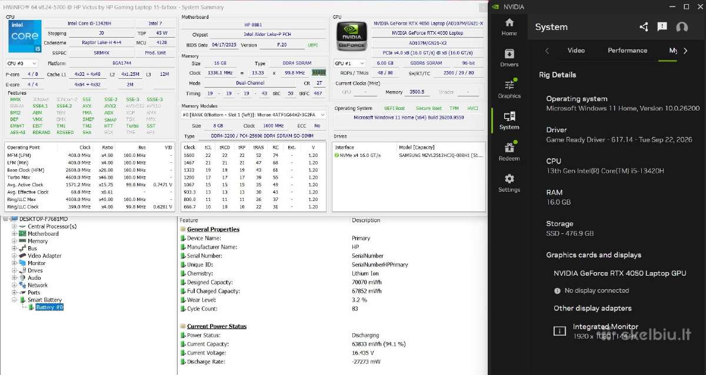
Task: Click green check icon on NVMe drive row
Action: [x=337, y=155]
